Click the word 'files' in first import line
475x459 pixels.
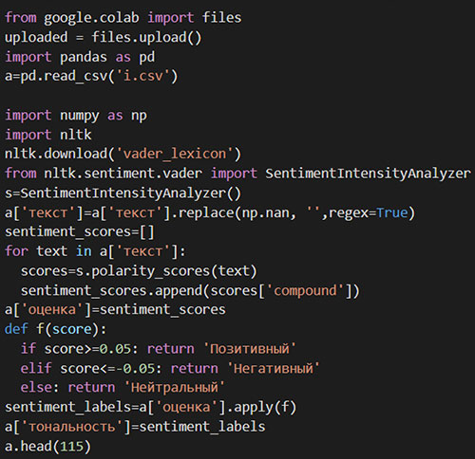pos(221,17)
